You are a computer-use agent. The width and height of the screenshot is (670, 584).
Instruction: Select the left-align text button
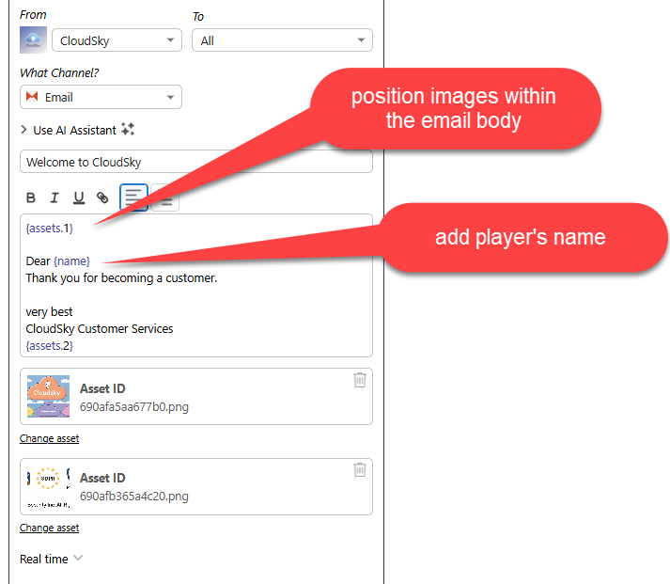133,197
